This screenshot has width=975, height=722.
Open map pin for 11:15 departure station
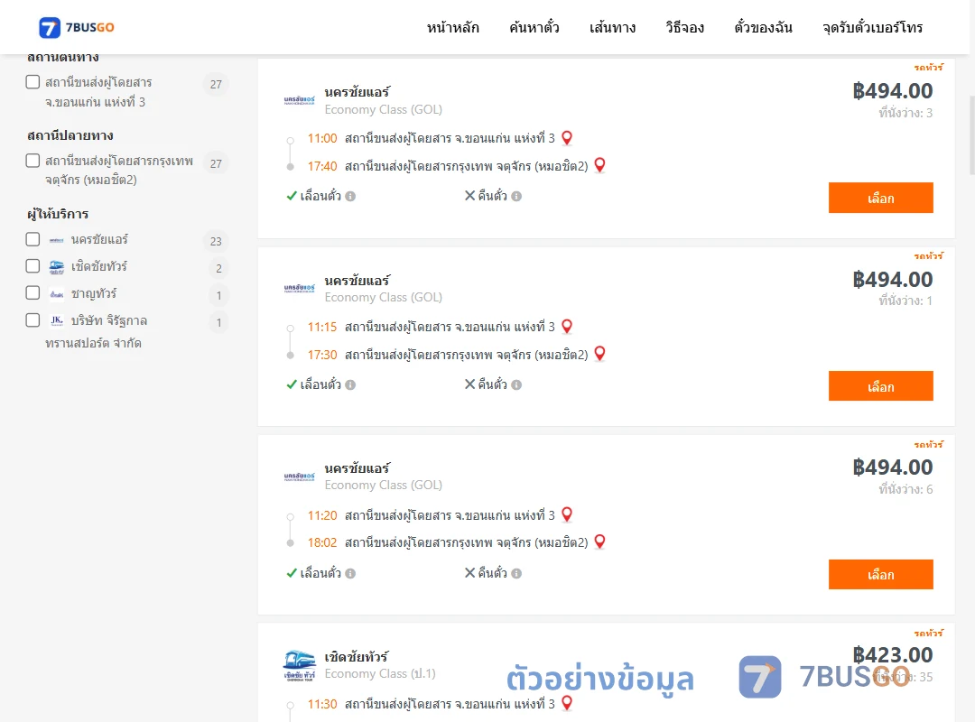[566, 327]
